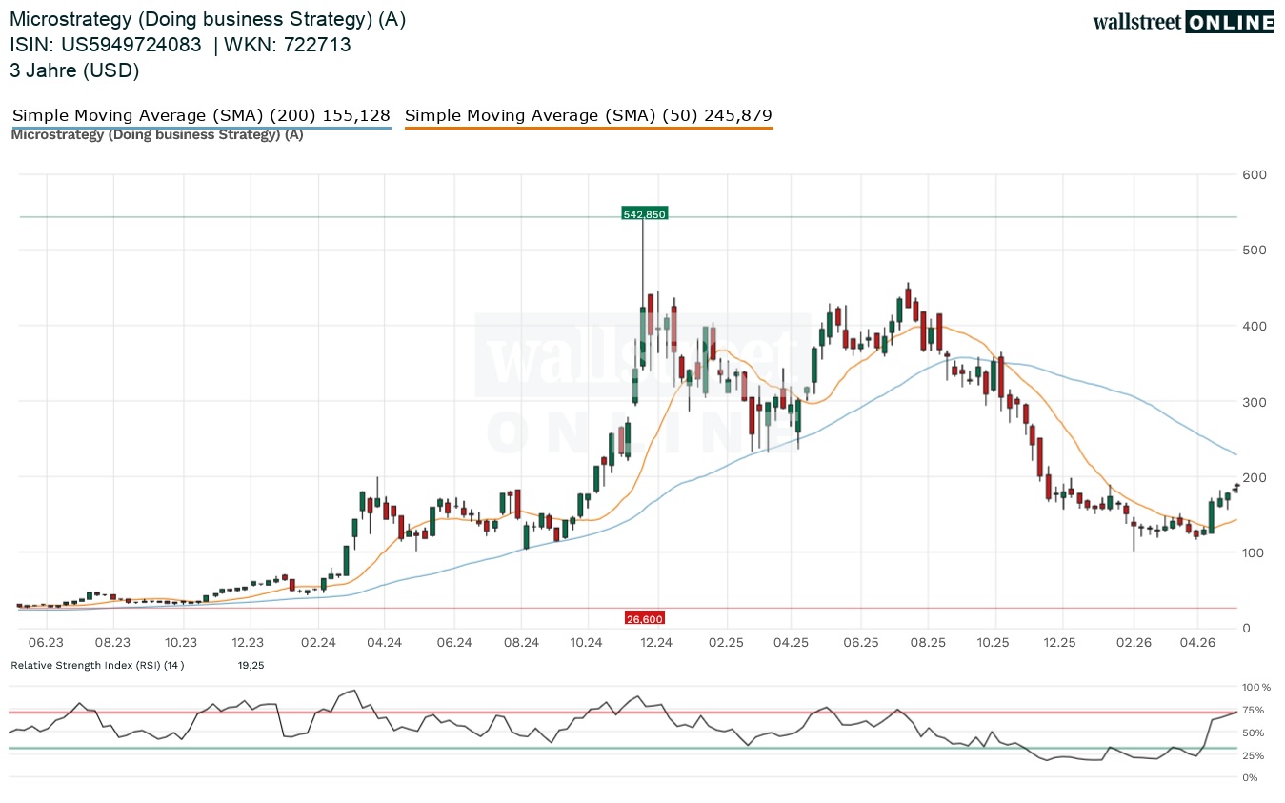
Task: Click the 08.24 date axis label
Action: point(522,643)
